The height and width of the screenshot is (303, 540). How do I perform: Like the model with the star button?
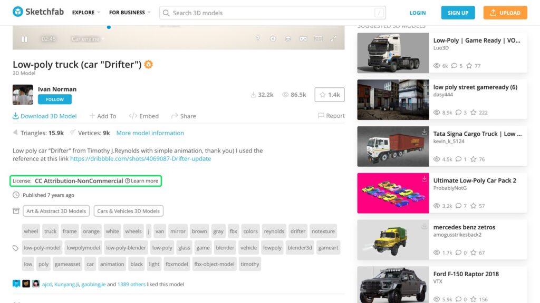click(330, 95)
